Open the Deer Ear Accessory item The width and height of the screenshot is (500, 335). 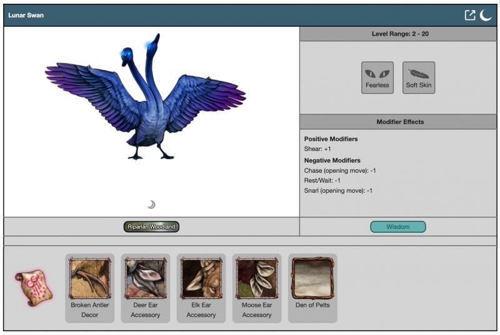[146, 279]
